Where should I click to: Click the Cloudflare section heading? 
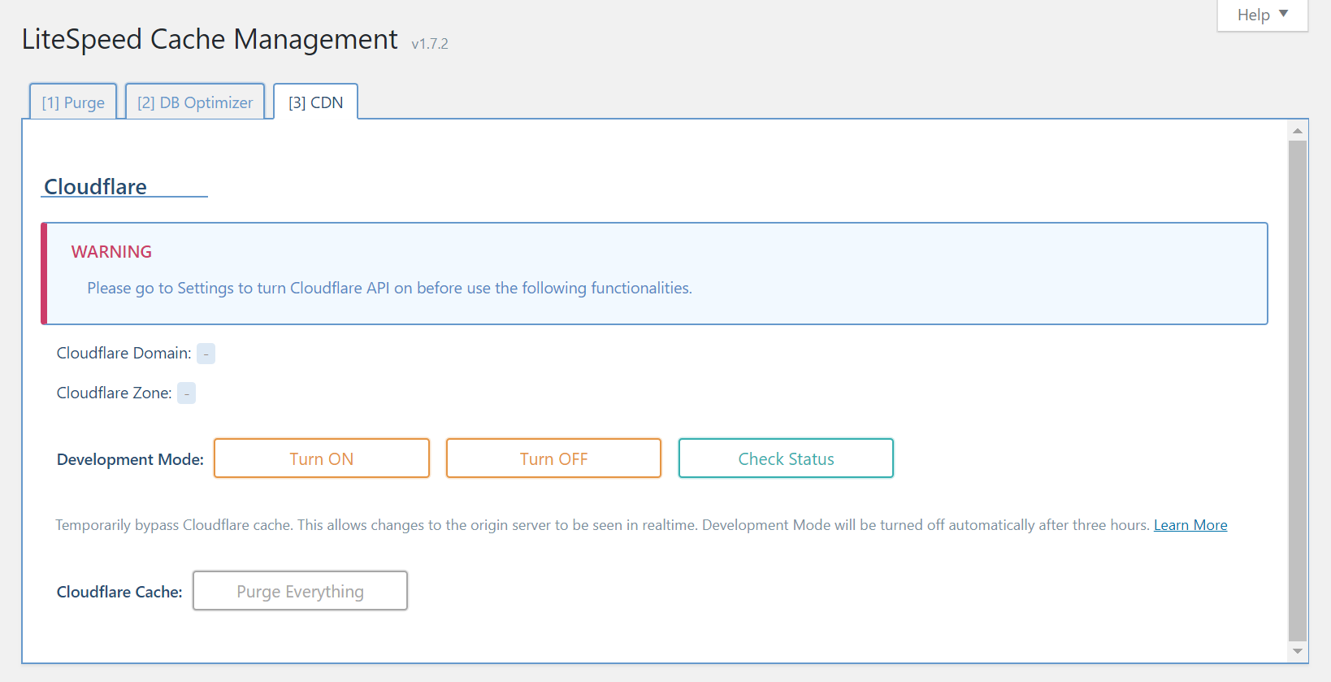(95, 187)
